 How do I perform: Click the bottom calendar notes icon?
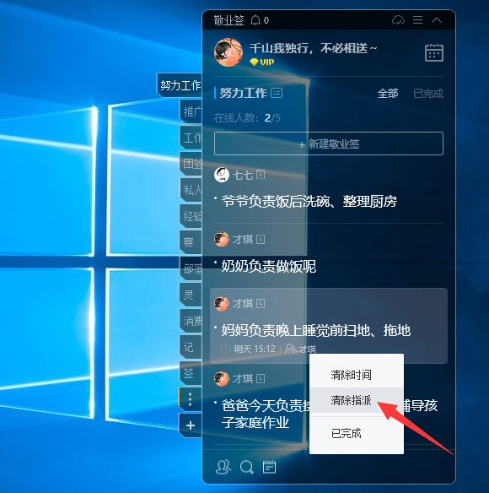pos(269,467)
